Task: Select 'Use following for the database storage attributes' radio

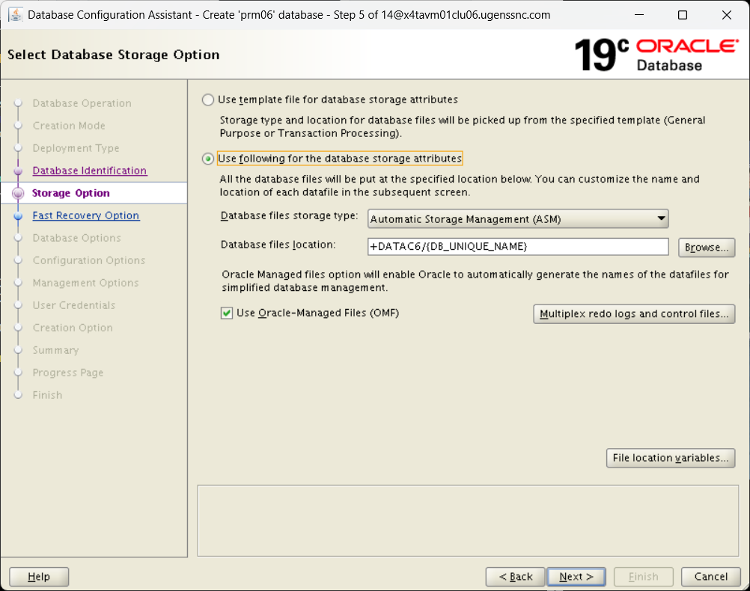Action: pyautogui.click(x=207, y=159)
